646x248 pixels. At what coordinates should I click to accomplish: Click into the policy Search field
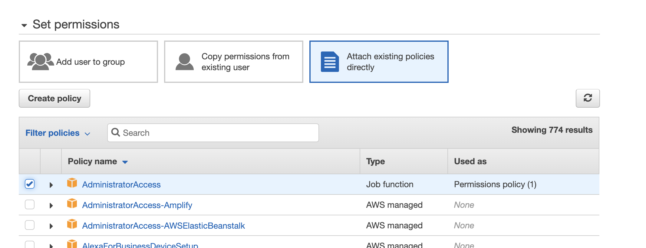(x=218, y=133)
